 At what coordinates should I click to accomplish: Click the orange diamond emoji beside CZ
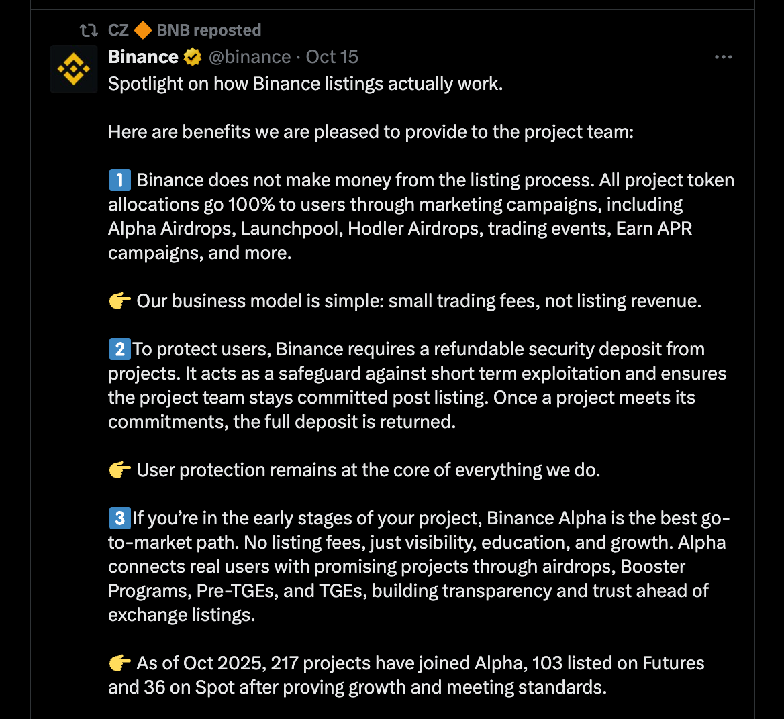[x=143, y=30]
